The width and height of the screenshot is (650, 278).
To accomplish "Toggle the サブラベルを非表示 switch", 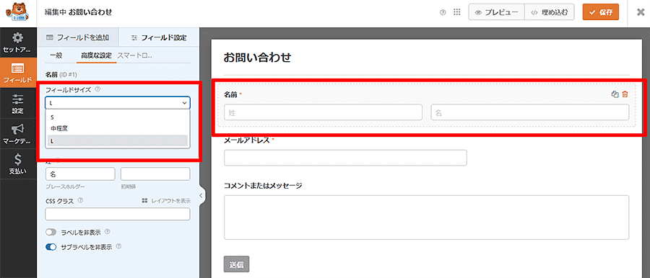I will (51, 247).
